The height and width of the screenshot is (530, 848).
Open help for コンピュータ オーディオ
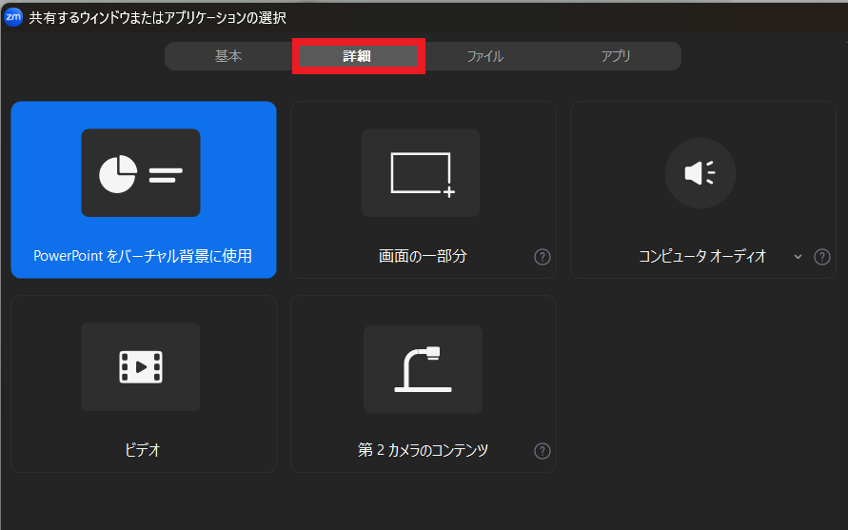point(822,257)
